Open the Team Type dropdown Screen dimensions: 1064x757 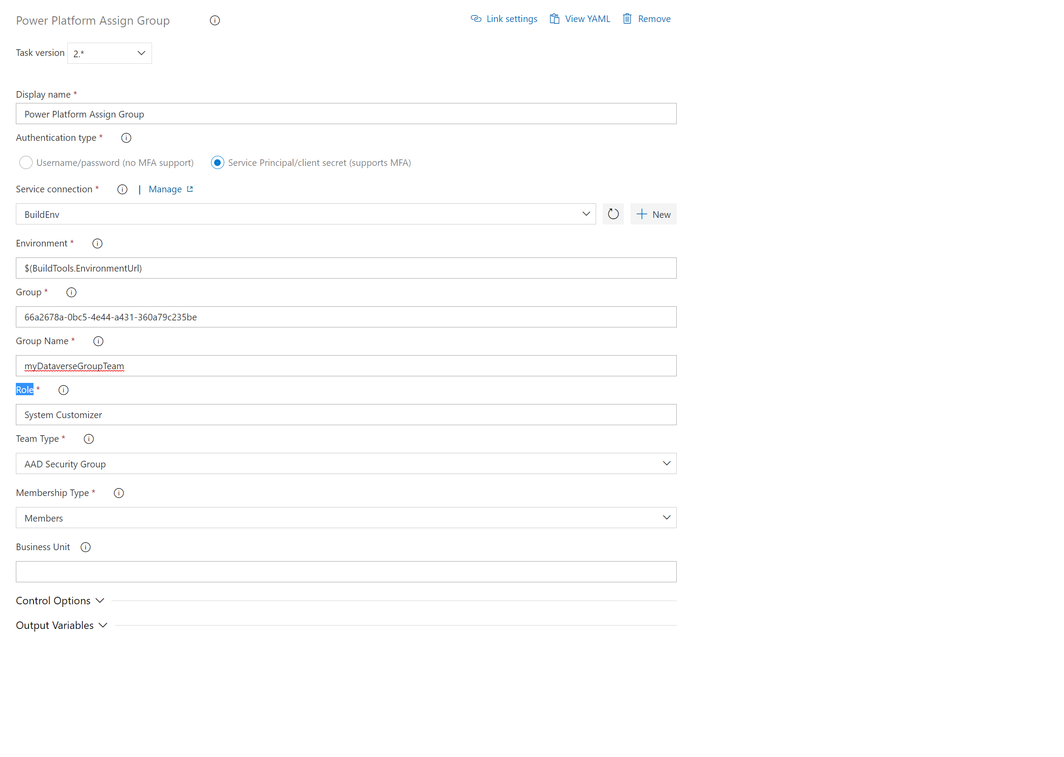[x=667, y=463]
